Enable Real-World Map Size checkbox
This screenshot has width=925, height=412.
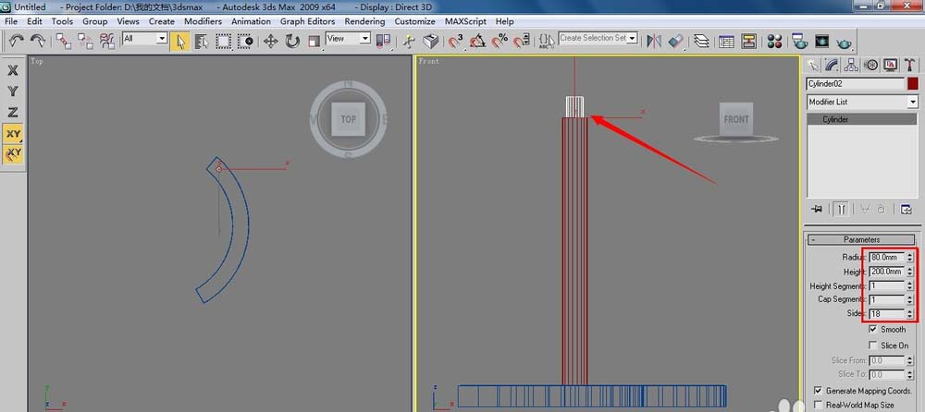(818, 405)
